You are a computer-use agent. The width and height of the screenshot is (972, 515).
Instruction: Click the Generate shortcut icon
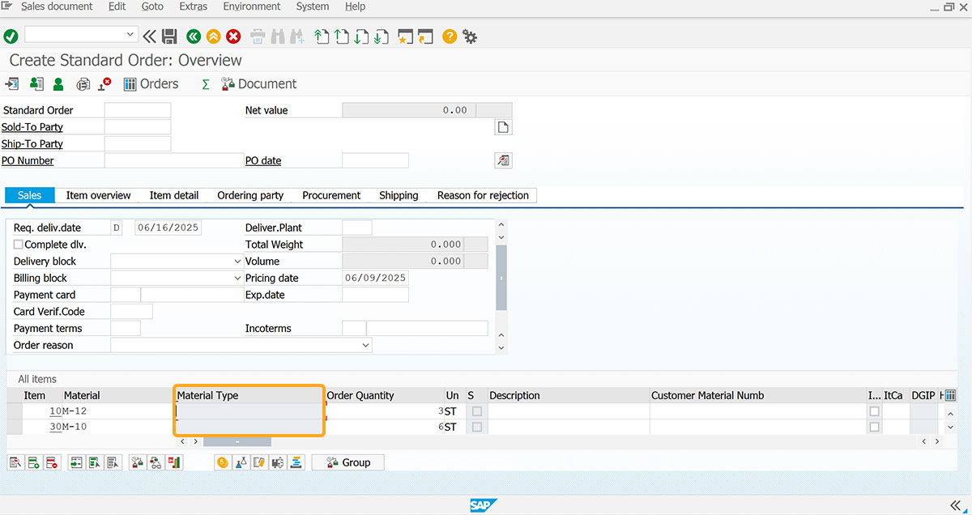pos(425,36)
